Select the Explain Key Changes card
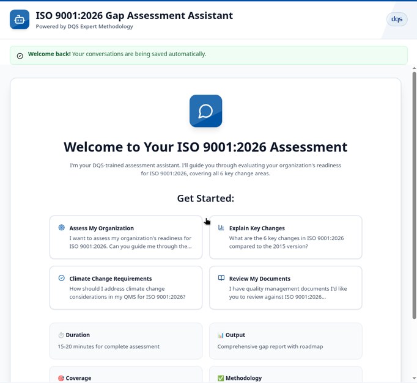This screenshot has height=383, width=417. point(286,237)
